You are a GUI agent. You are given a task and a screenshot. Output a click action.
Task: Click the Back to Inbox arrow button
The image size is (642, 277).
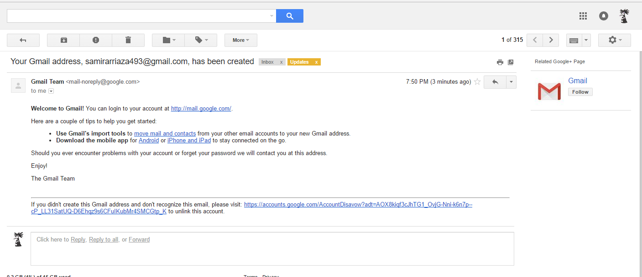[23, 40]
